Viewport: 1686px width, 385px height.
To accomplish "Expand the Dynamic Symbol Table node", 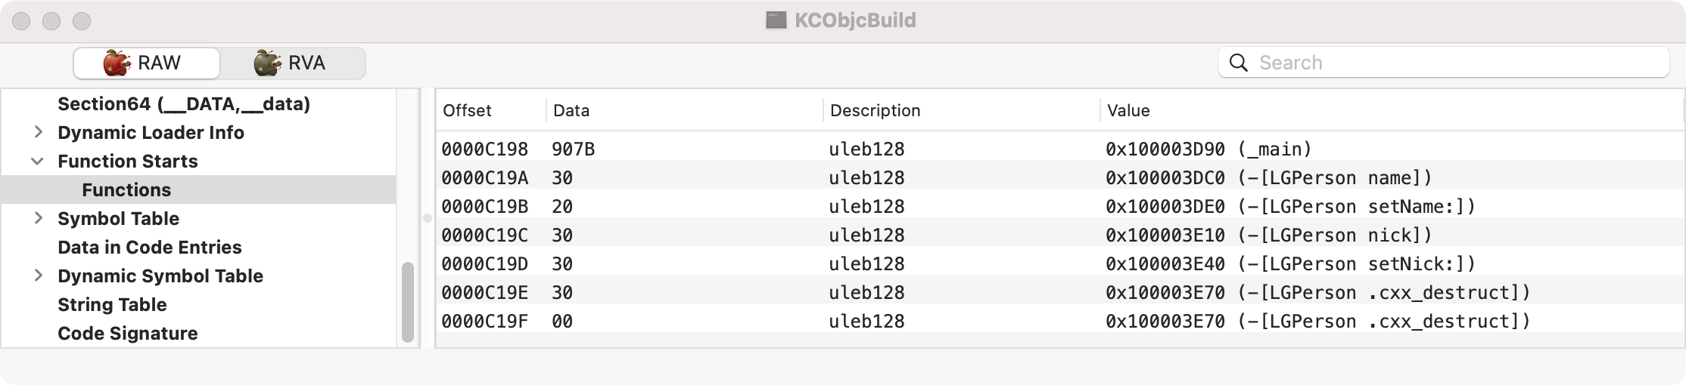I will coord(38,276).
